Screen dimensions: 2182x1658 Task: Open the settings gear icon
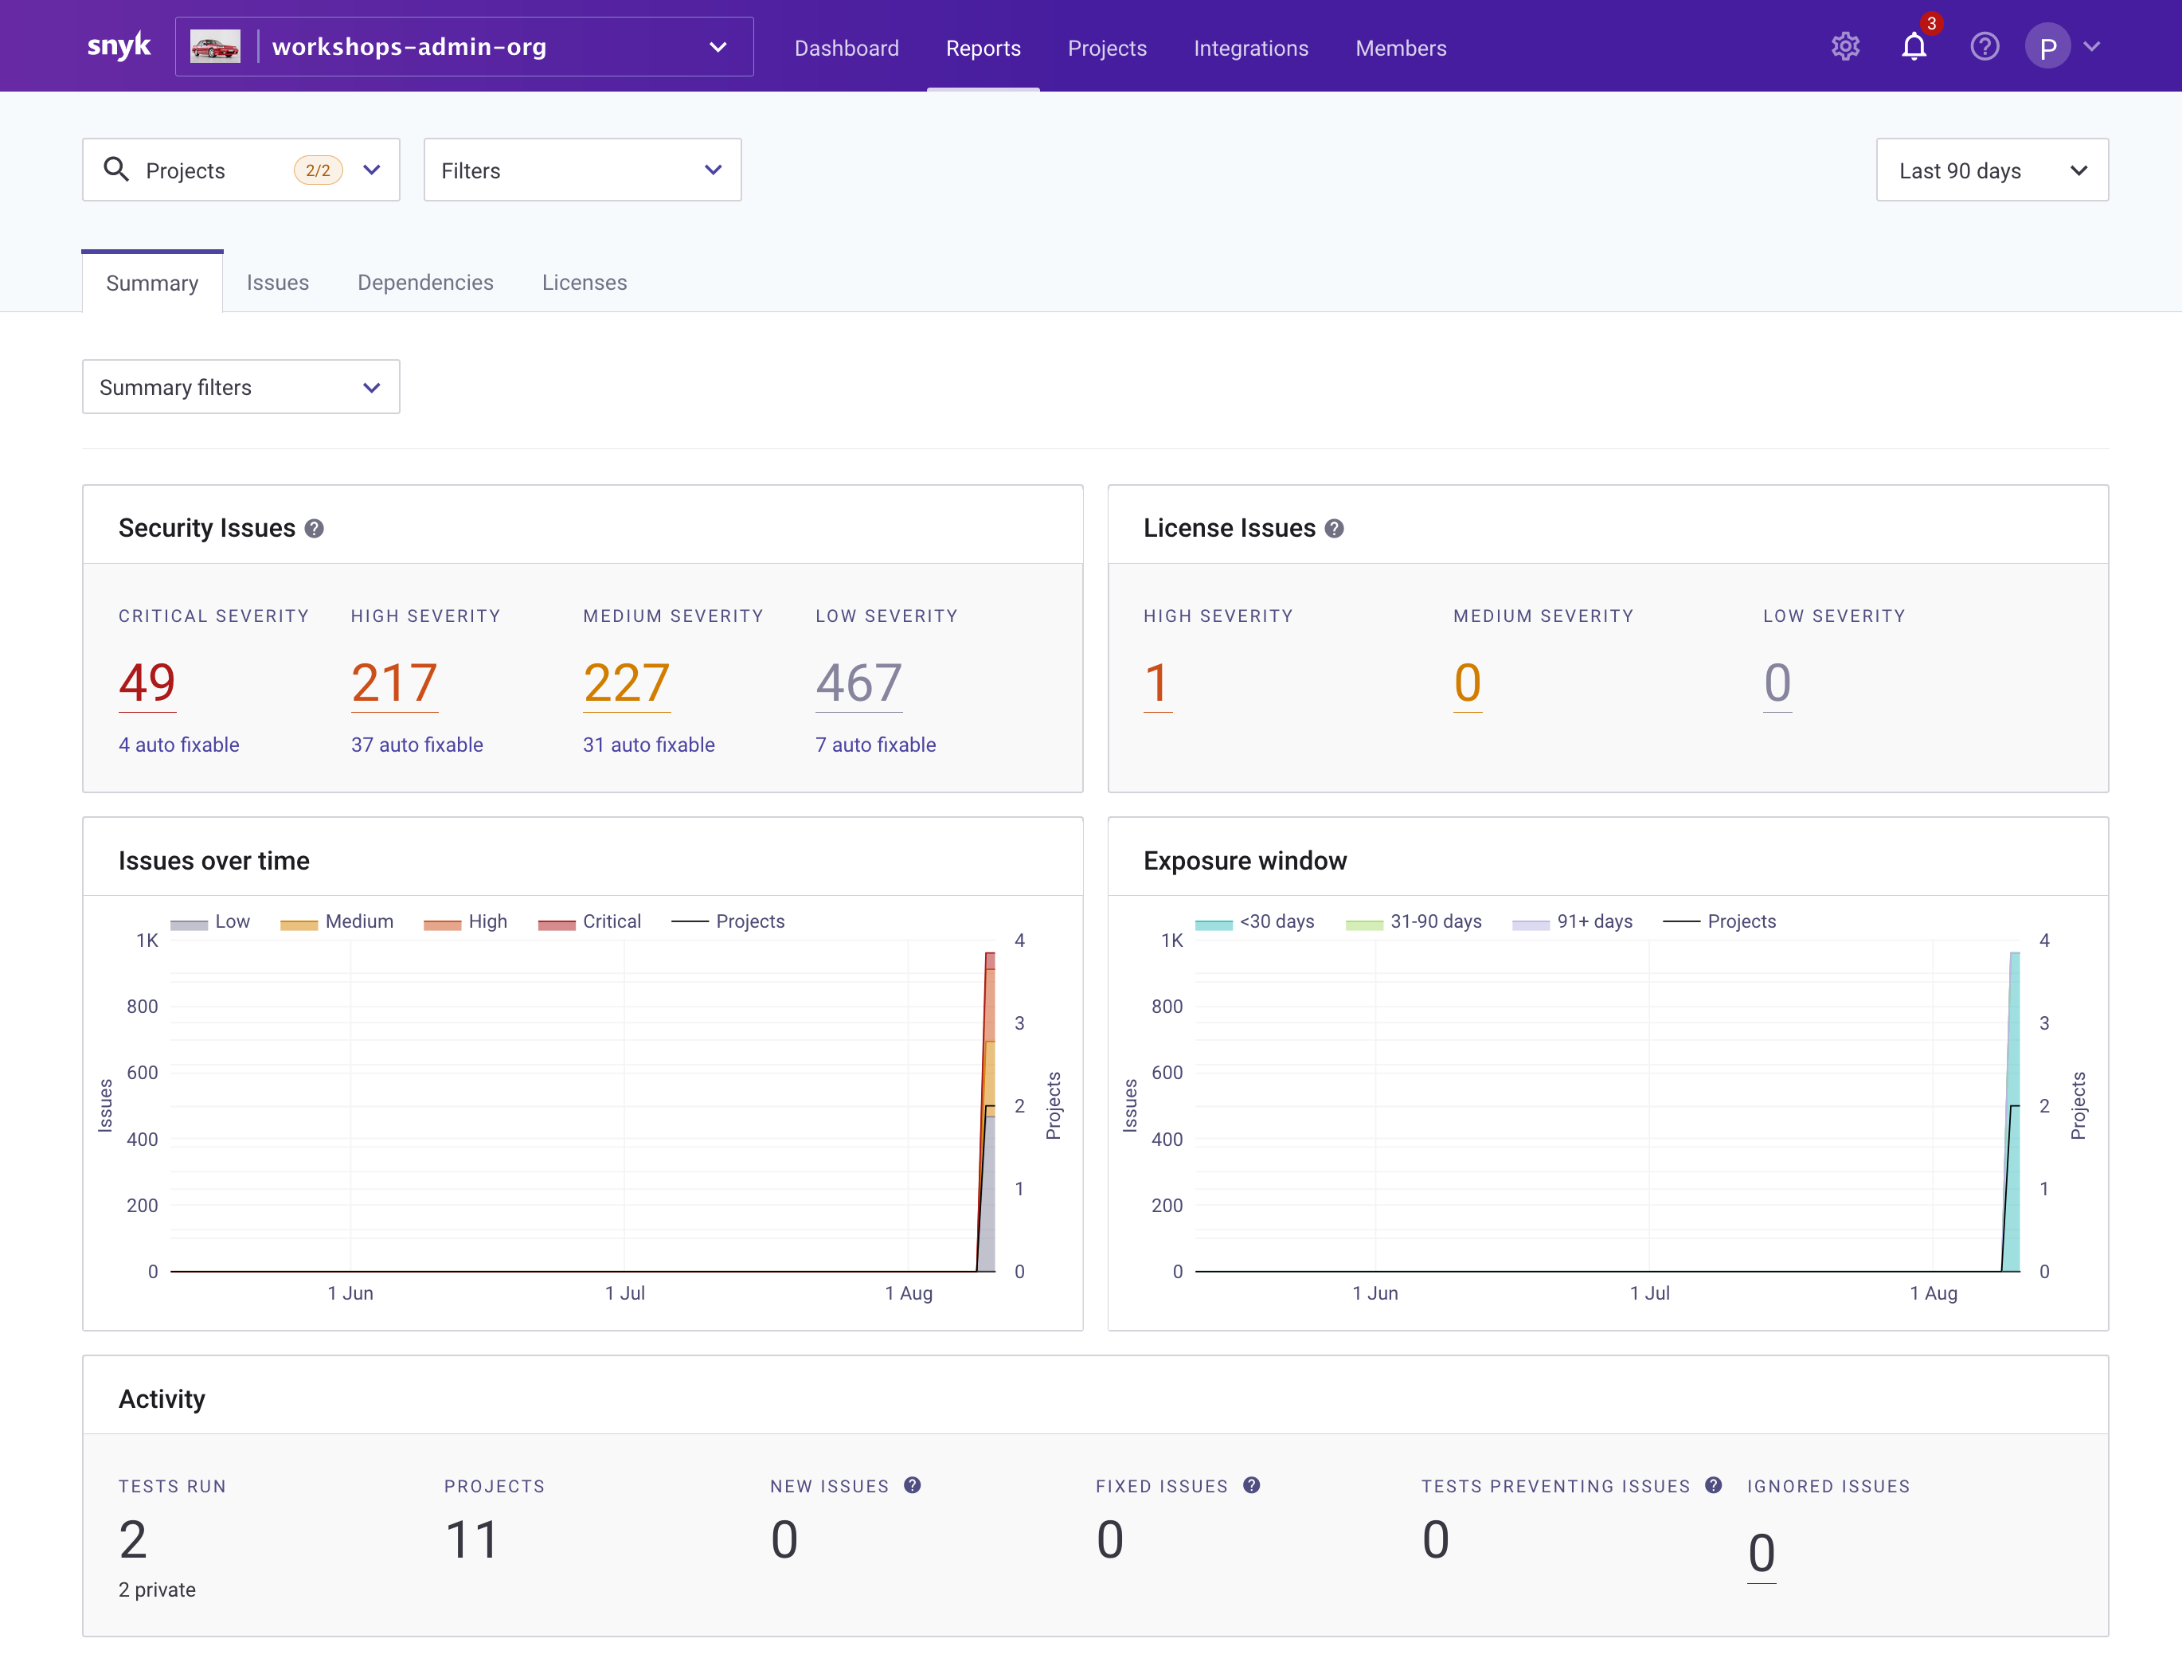coord(1844,46)
